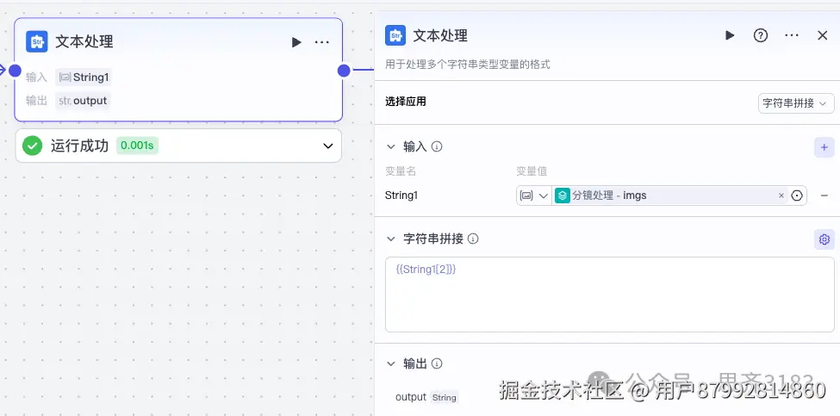Click the 分镜处理 teal node icon
The width and height of the screenshot is (840, 416).
(563, 196)
